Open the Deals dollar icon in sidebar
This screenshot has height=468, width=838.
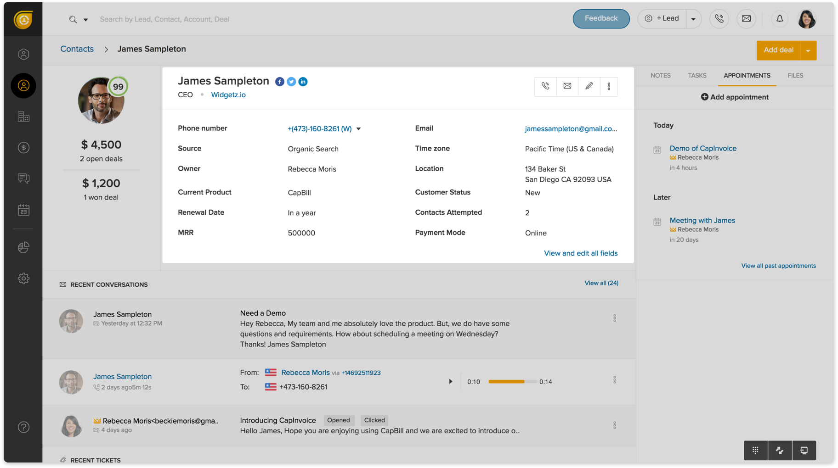pos(23,148)
